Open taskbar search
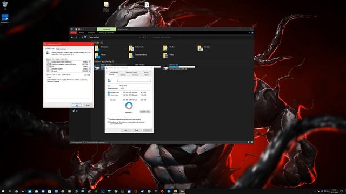Viewport: 346px width, 194px height. coord(10,191)
